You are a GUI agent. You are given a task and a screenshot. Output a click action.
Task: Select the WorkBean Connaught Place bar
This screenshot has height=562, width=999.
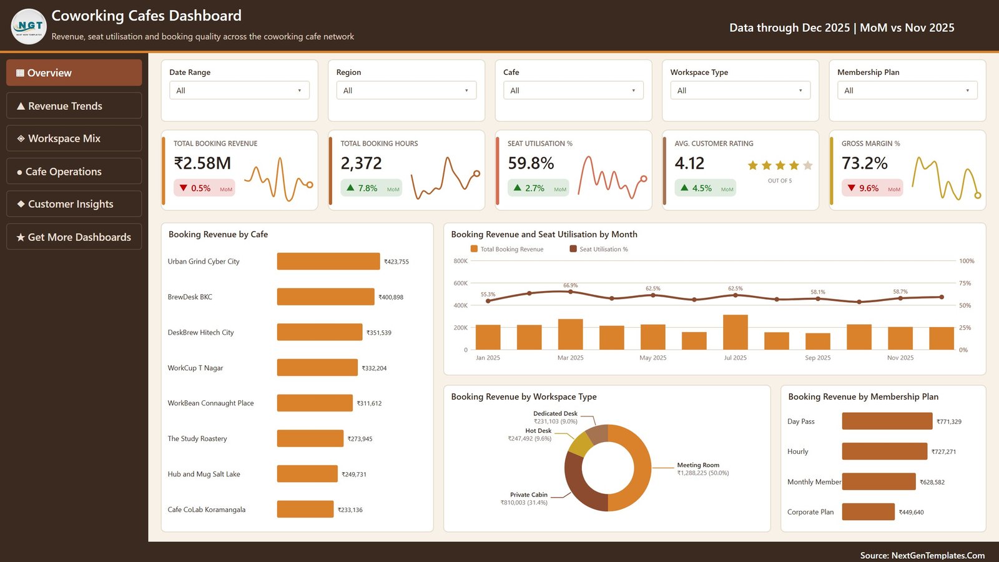tap(315, 403)
